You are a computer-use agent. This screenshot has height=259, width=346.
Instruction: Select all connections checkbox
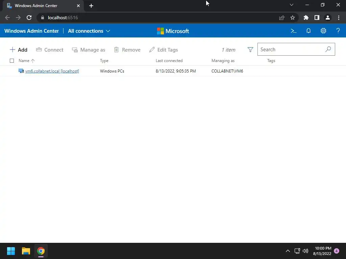point(12,61)
